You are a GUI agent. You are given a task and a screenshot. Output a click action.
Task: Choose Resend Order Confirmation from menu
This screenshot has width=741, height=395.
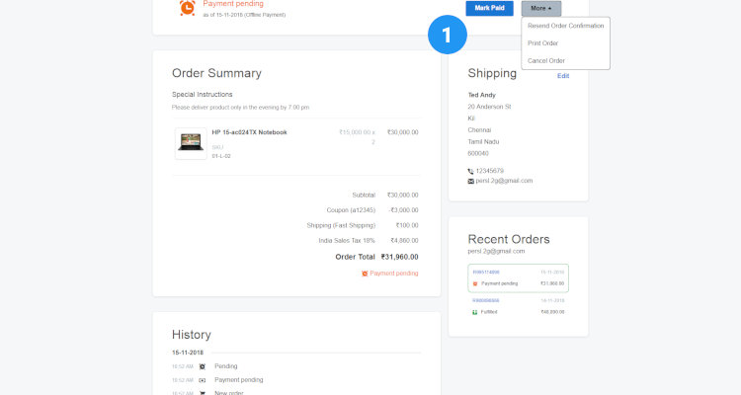[x=566, y=26]
